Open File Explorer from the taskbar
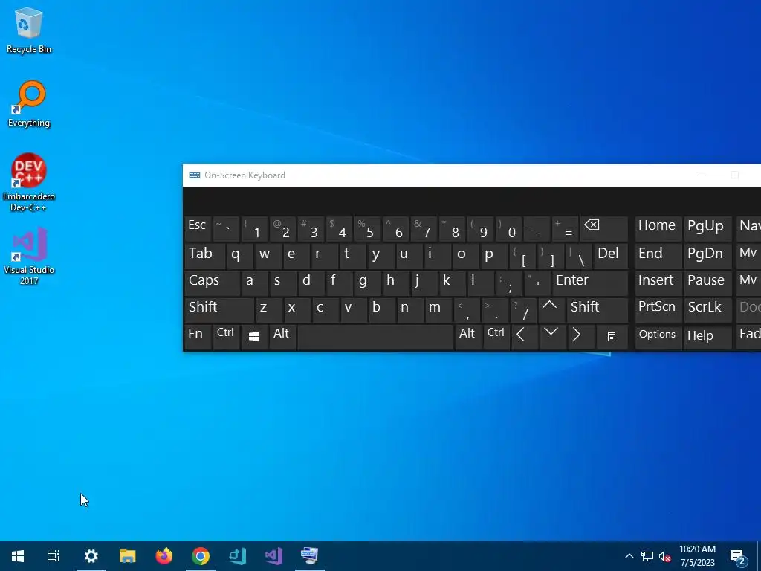 click(128, 556)
